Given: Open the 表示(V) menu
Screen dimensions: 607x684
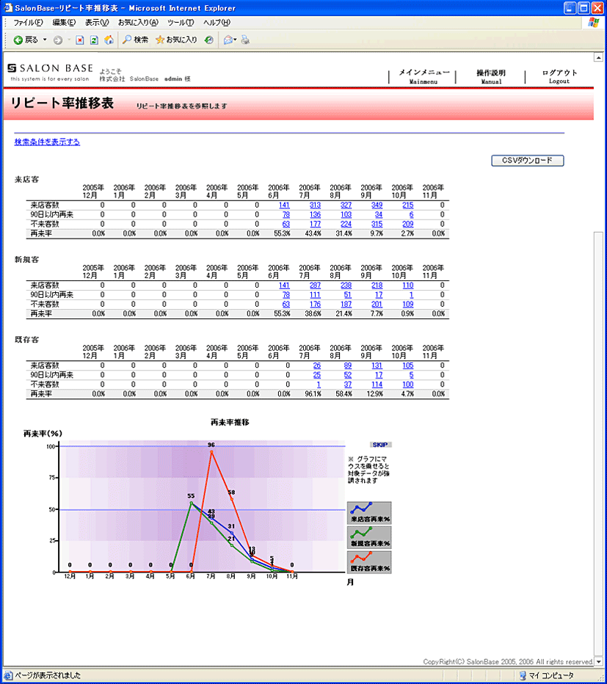Looking at the screenshot, I should (96, 22).
